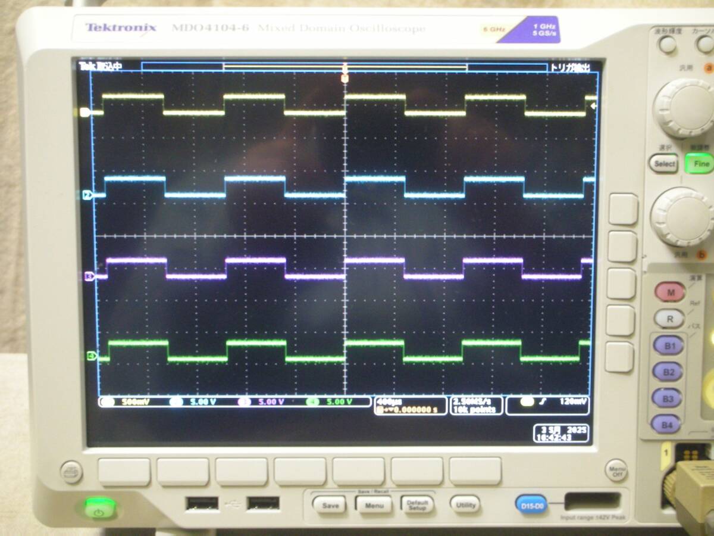Click the Tek acquisition status at top left
Viewport: 714px width, 536px height.
click(x=100, y=66)
